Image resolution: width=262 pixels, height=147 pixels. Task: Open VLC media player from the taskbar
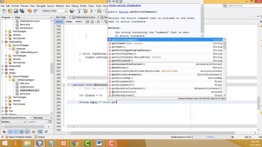(x=16, y=143)
